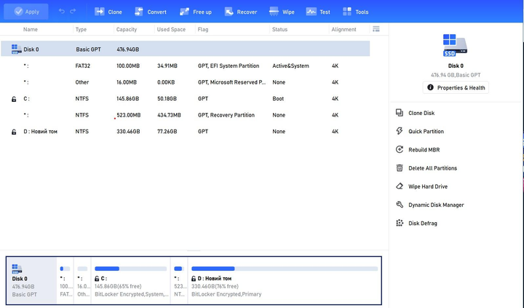Open Quick Partition
524x308 pixels.
(x=426, y=131)
